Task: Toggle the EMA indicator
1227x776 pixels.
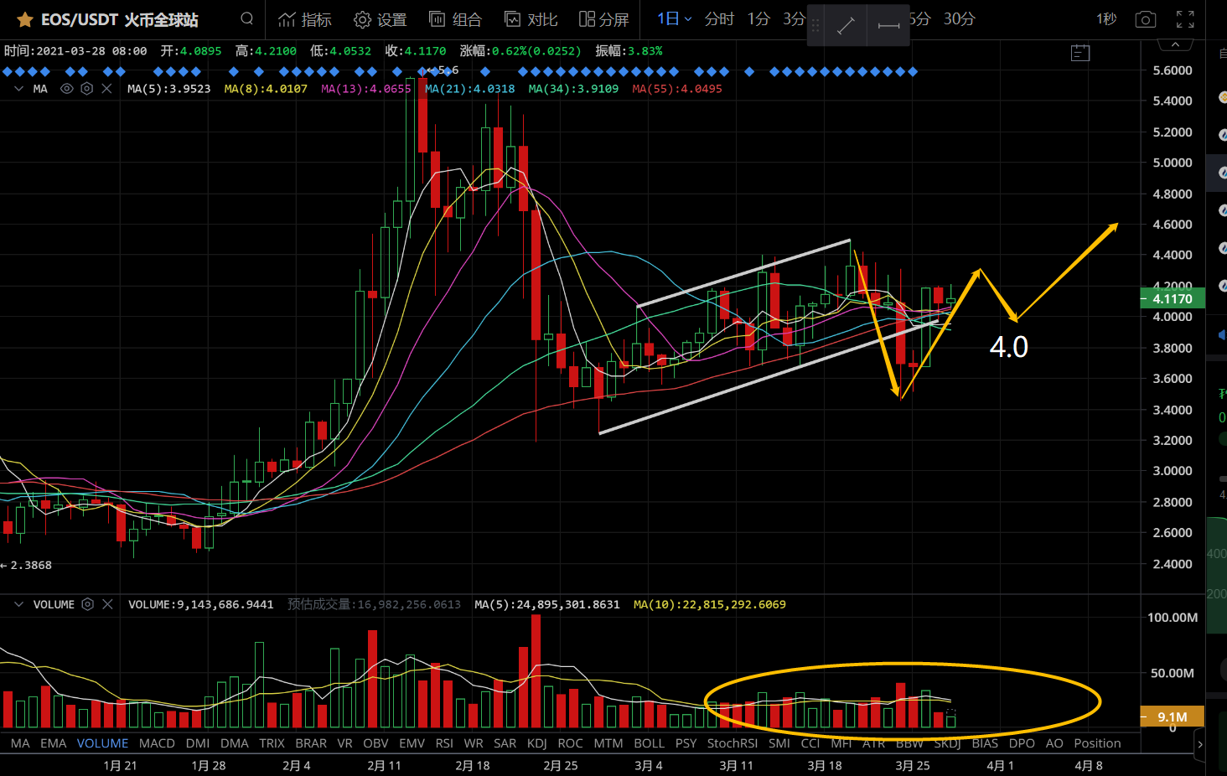Action: [x=53, y=743]
